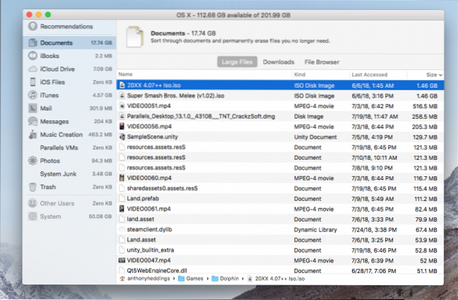
Task: Click the Recommendations lightbulb icon
Action: click(33, 26)
